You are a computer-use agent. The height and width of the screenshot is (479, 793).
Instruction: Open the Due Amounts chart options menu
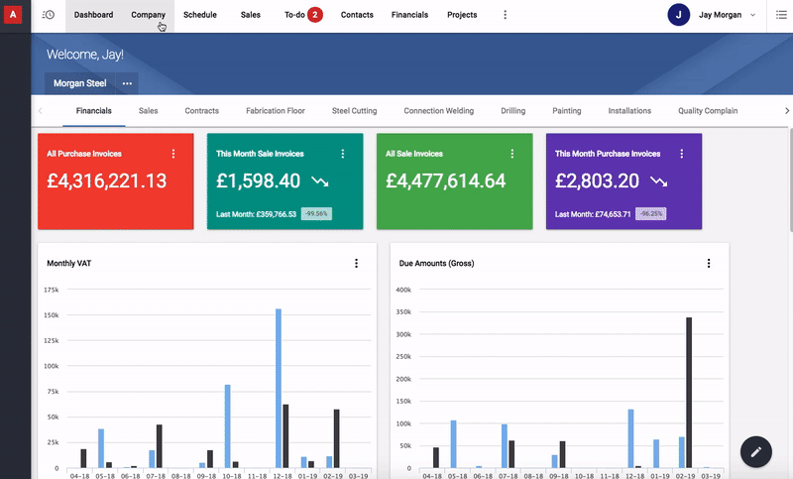(x=709, y=263)
